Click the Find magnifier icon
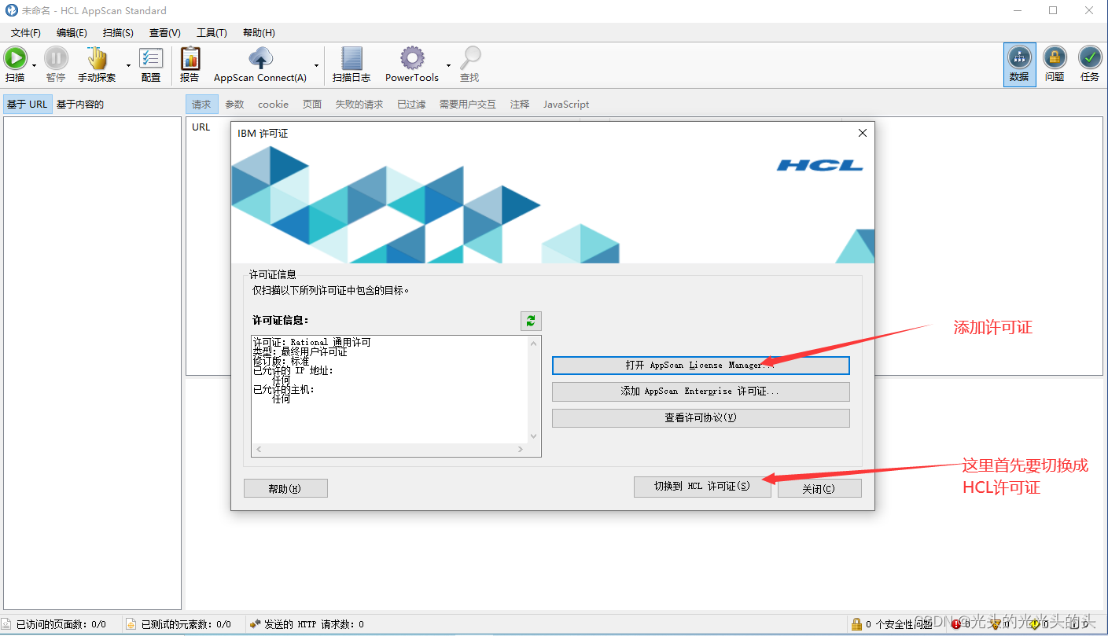This screenshot has width=1108, height=636. tap(470, 58)
